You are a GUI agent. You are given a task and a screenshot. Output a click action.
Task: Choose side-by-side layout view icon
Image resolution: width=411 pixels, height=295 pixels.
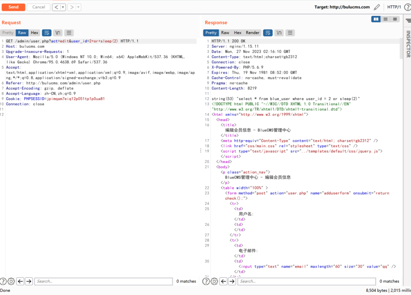pos(376,19)
